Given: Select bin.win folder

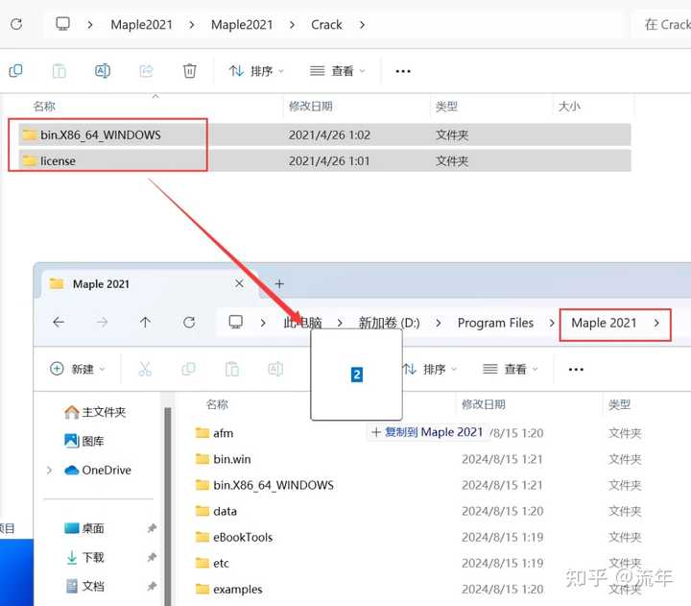Looking at the screenshot, I should point(224,459).
